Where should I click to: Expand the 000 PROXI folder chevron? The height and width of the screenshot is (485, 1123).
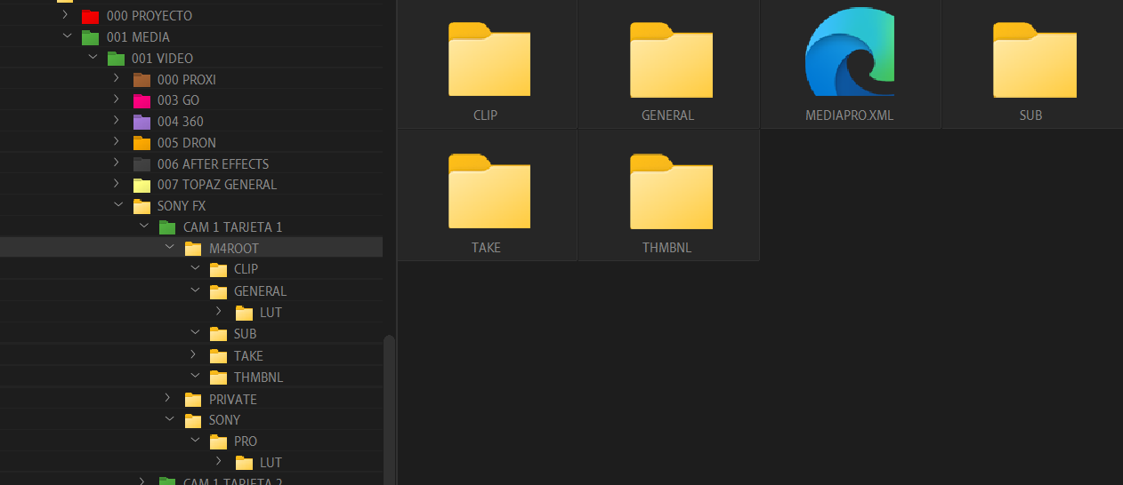(117, 79)
